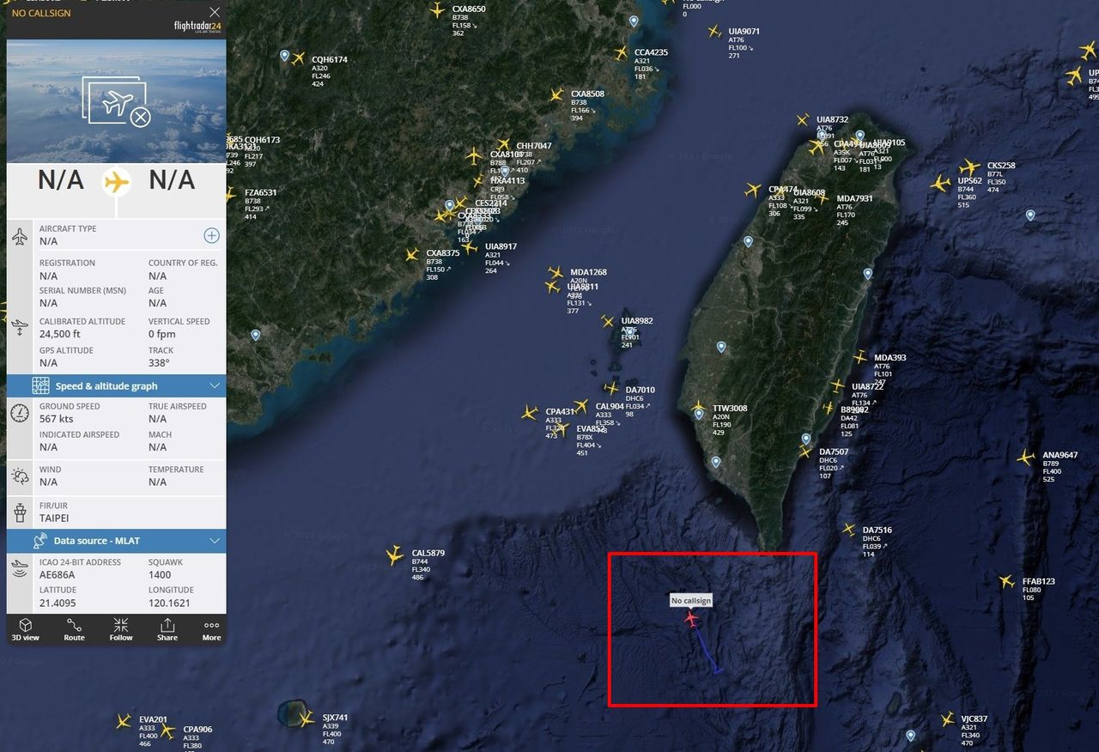Image resolution: width=1099 pixels, height=752 pixels.
Task: Click the Route icon
Action: pos(75,629)
